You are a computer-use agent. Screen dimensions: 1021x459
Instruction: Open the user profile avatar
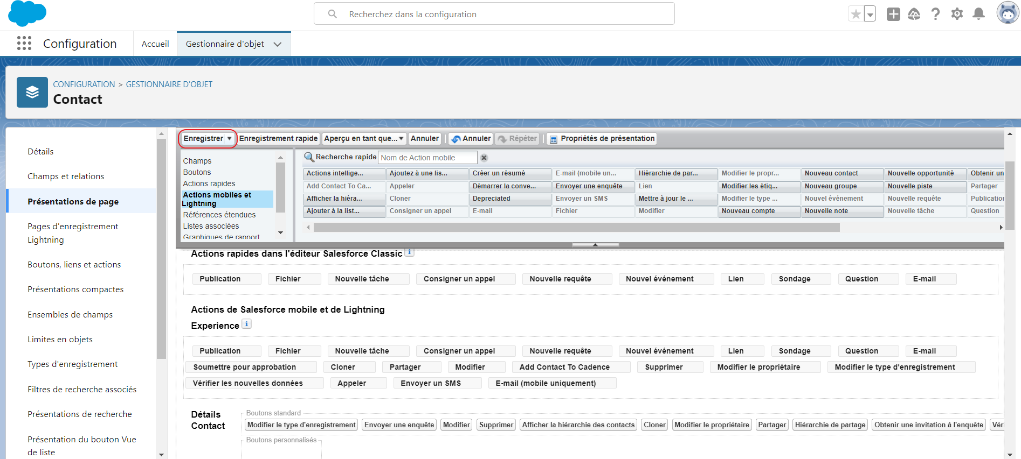[1008, 13]
